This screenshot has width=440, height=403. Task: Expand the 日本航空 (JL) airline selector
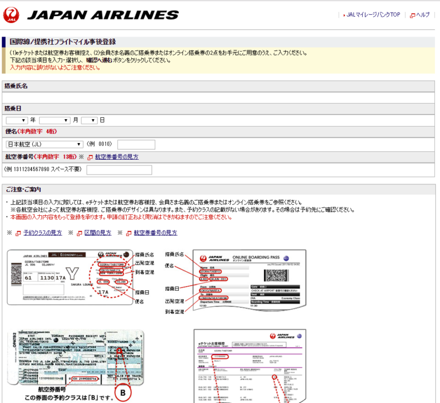[x=44, y=144]
